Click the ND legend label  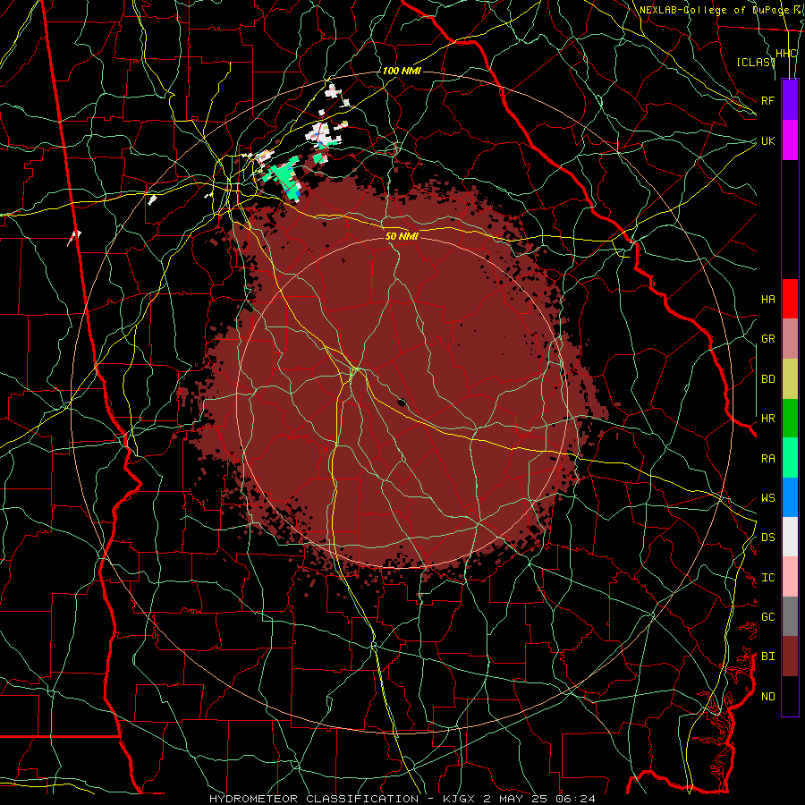767,697
